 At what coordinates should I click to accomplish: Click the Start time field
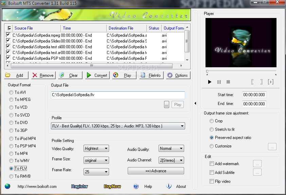click(254, 95)
